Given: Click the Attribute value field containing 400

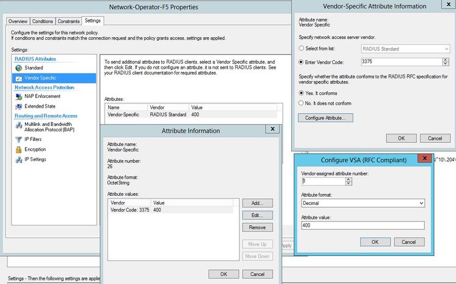Looking at the screenshot, I should coord(363,225).
